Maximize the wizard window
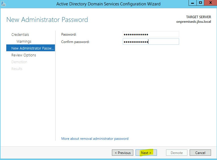Screen dimensions: 217x160 200,3
